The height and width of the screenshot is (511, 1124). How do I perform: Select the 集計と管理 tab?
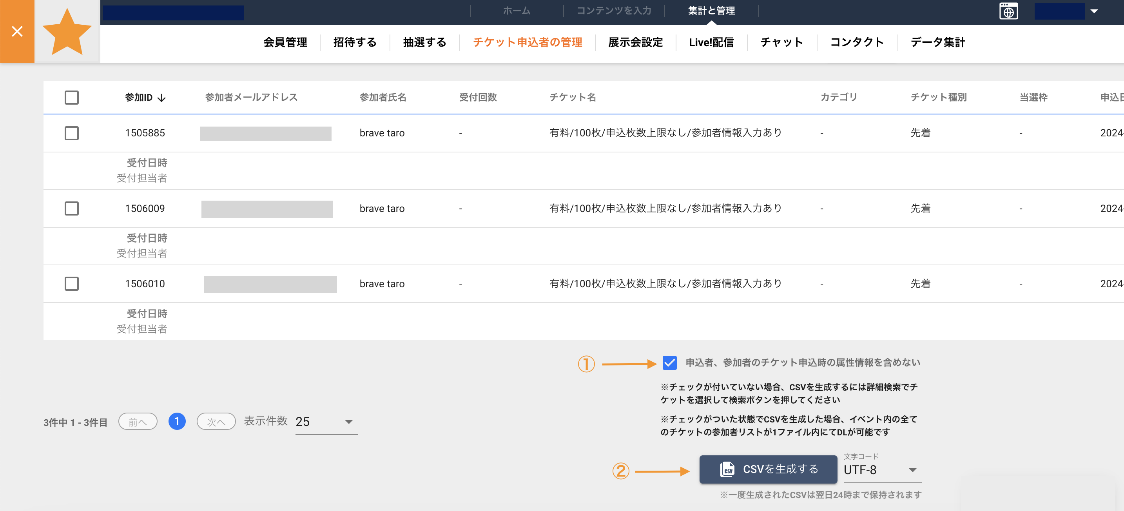(712, 11)
